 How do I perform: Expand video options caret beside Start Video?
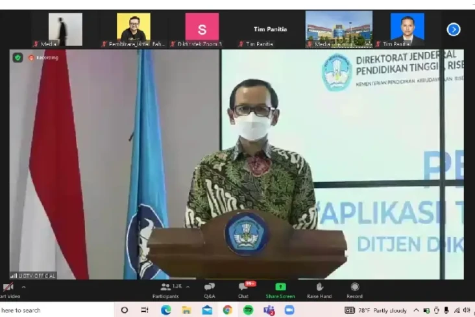(23, 286)
